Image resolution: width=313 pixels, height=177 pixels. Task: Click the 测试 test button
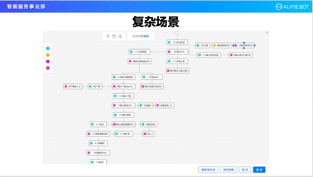[245, 169]
